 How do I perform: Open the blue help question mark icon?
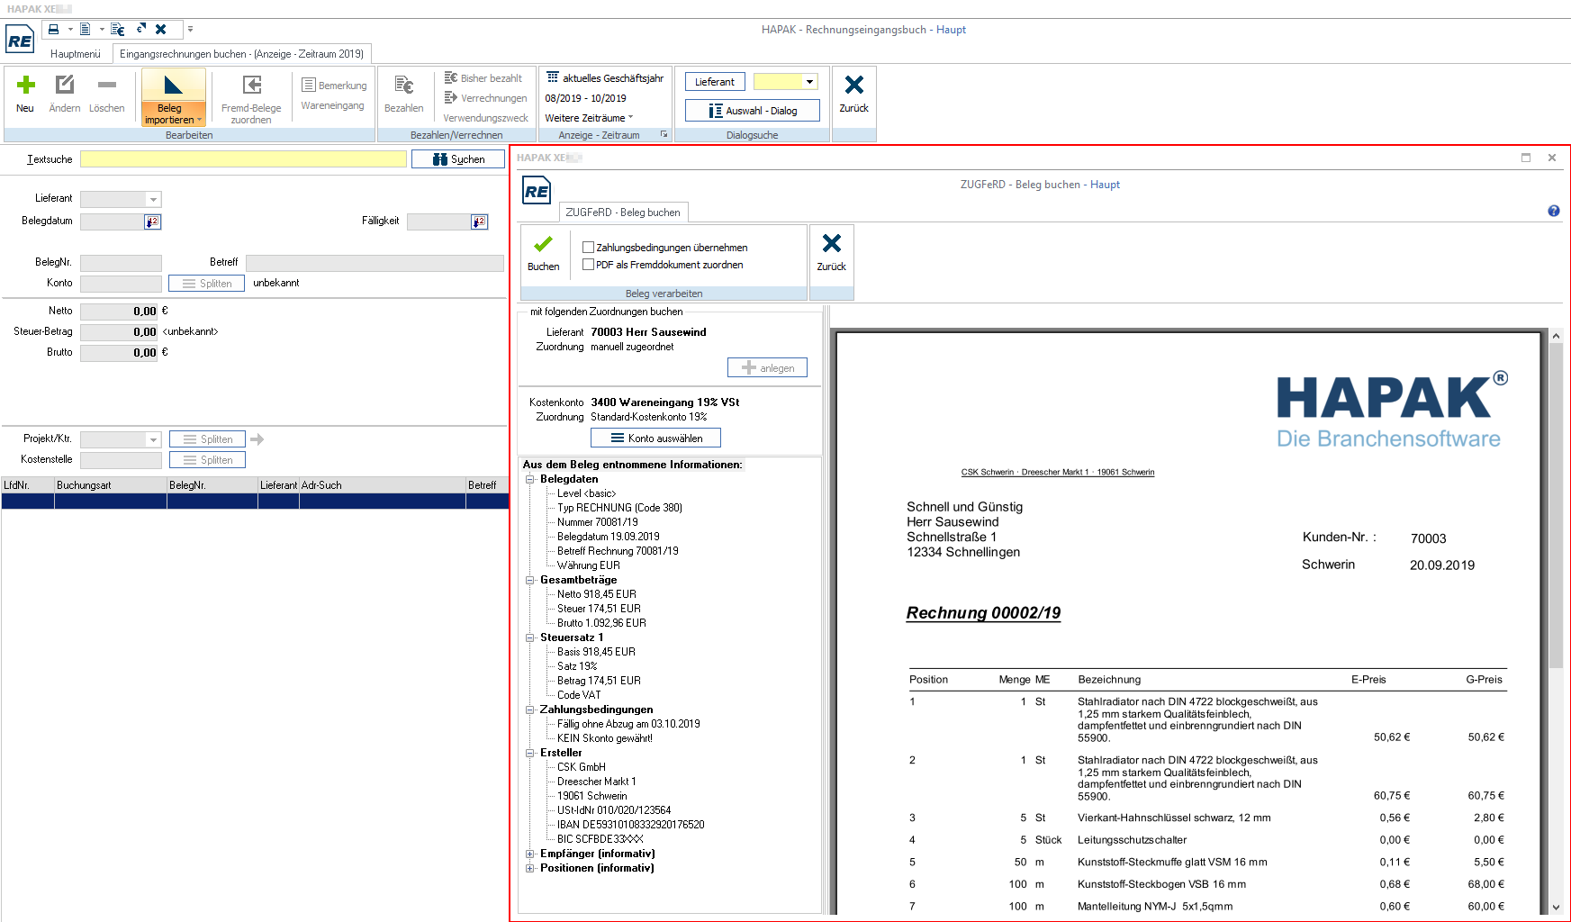(1553, 211)
